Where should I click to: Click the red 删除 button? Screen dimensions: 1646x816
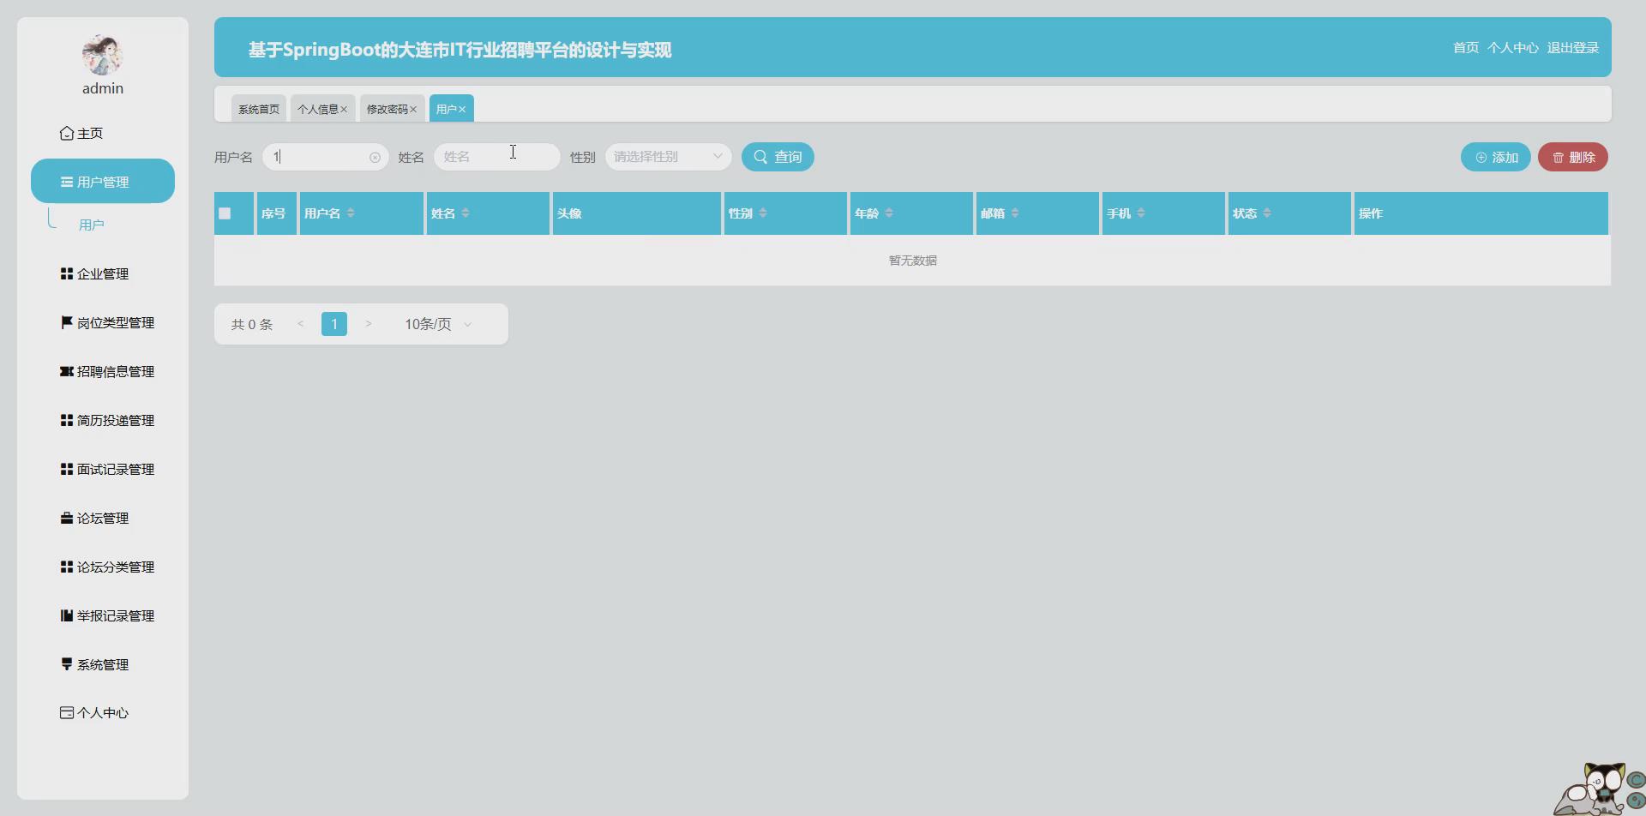point(1573,157)
